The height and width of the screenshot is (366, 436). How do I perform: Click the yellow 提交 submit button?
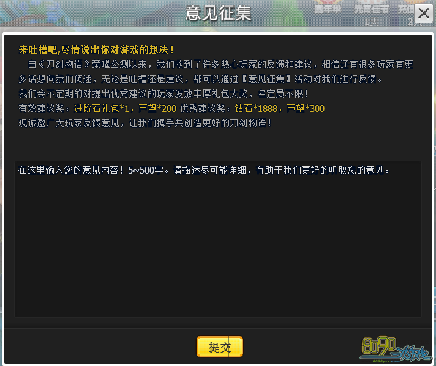220,346
